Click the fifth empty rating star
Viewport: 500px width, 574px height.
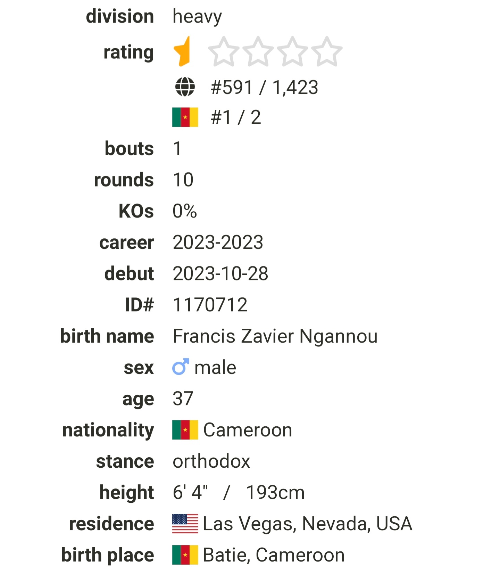pyautogui.click(x=327, y=51)
